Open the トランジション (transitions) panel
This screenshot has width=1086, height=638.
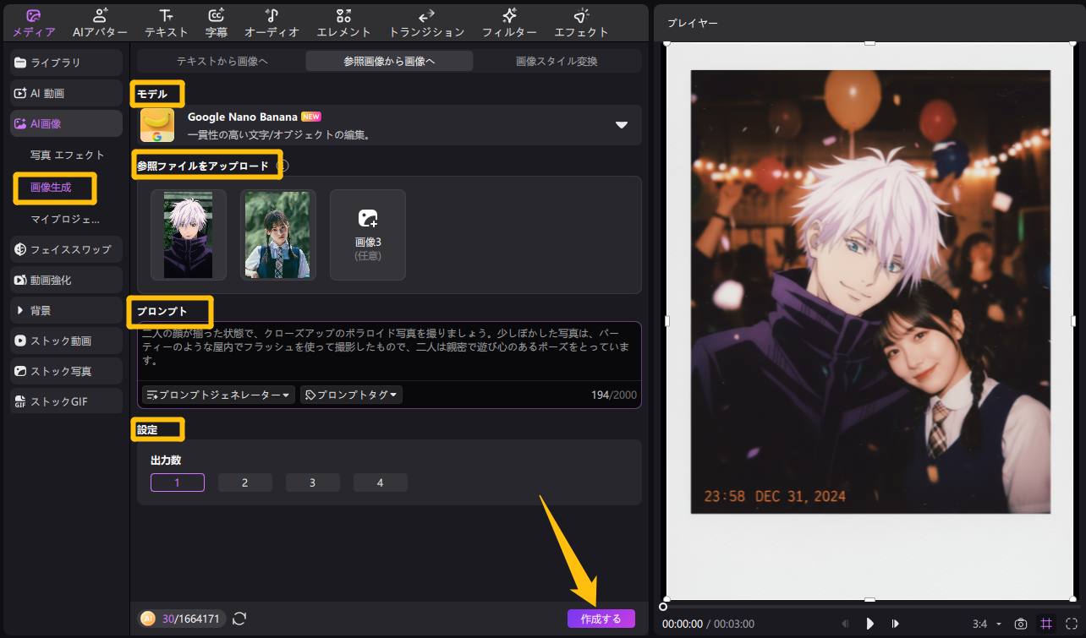(426, 23)
